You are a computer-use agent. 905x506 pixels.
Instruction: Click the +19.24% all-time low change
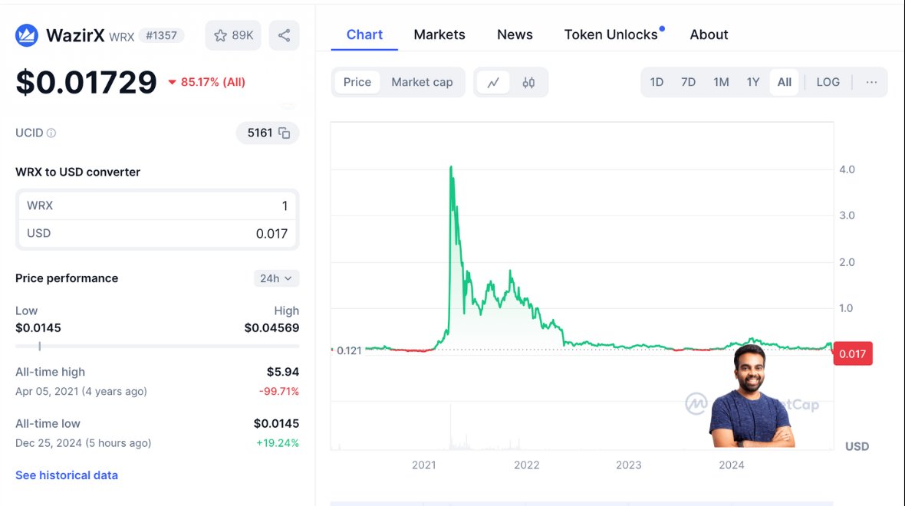click(278, 443)
